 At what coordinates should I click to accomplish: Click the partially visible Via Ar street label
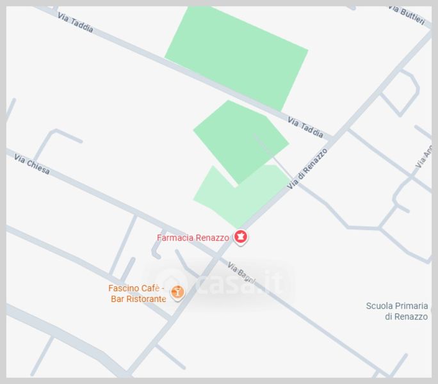coord(425,157)
